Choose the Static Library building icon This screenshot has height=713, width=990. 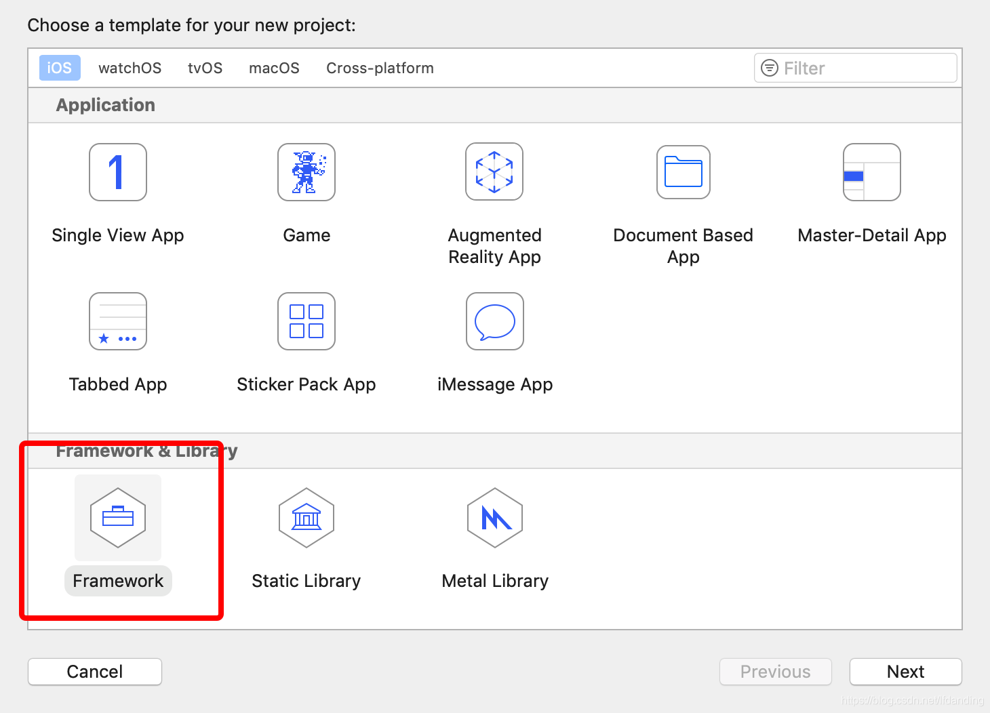306,518
